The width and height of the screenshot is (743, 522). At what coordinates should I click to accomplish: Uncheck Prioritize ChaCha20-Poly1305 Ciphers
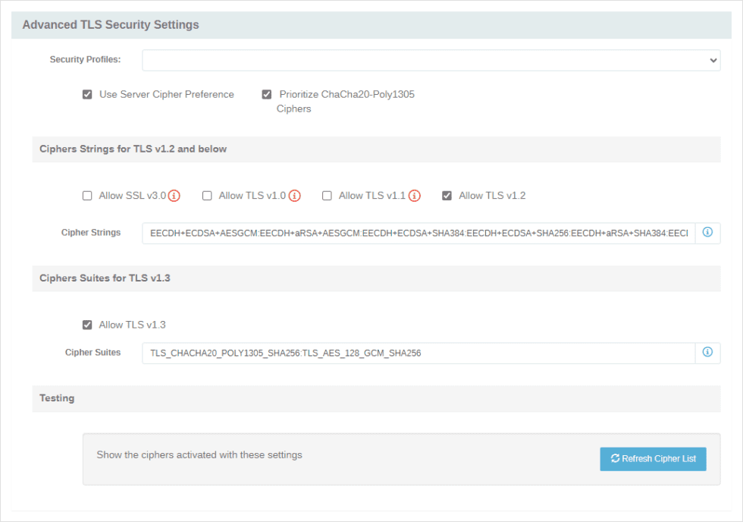[x=266, y=94]
